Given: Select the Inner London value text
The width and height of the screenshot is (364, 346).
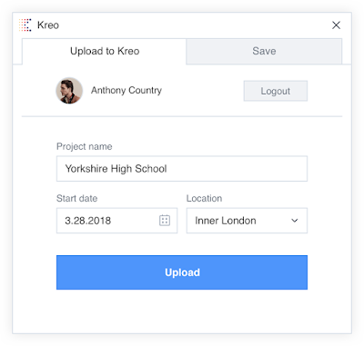Looking at the screenshot, I should click(x=226, y=221).
